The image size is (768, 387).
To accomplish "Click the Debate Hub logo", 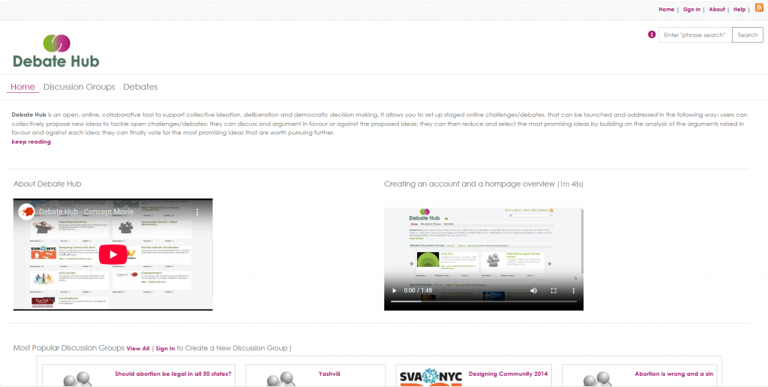I will coord(55,50).
